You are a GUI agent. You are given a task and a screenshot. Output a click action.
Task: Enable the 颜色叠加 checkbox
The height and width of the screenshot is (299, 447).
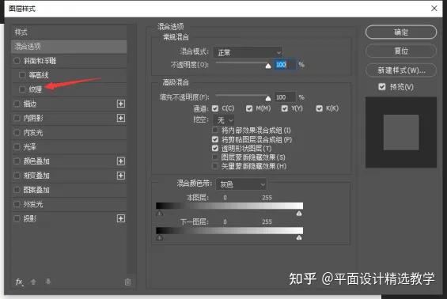click(x=17, y=161)
